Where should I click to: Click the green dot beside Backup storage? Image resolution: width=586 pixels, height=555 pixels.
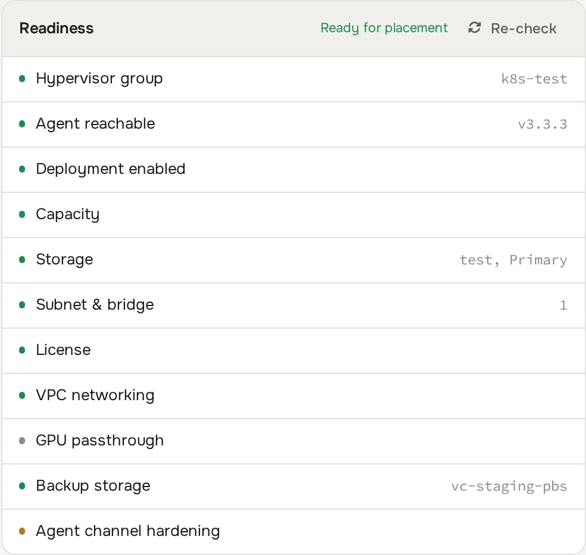22,487
